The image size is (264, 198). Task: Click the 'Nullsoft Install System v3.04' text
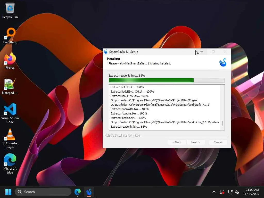[x=122, y=136]
